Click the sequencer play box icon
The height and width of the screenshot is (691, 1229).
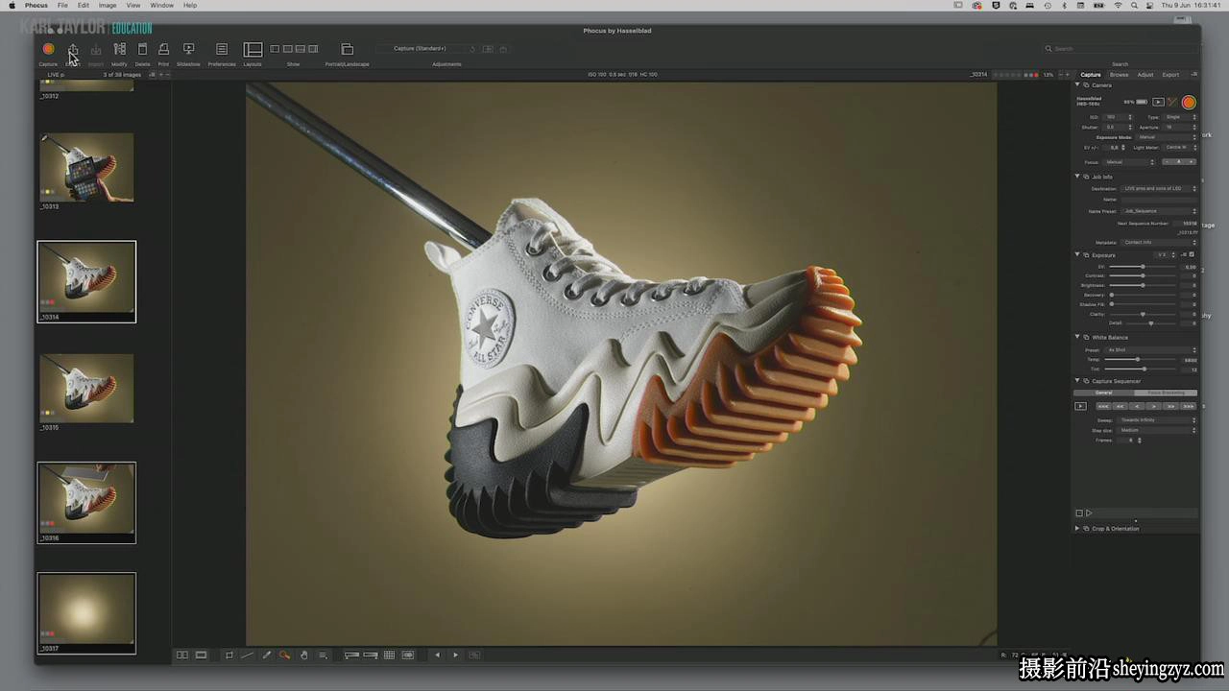(x=1080, y=406)
